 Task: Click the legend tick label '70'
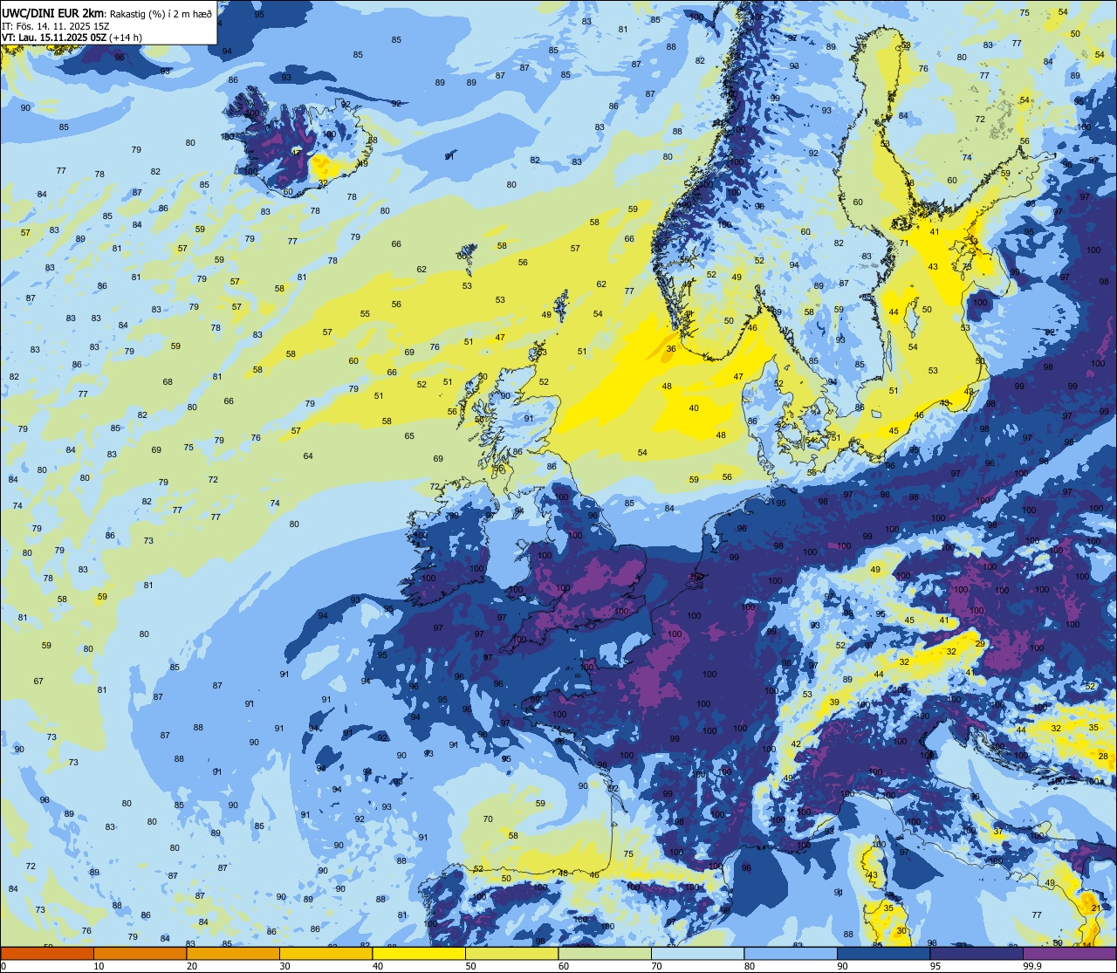pyautogui.click(x=657, y=966)
